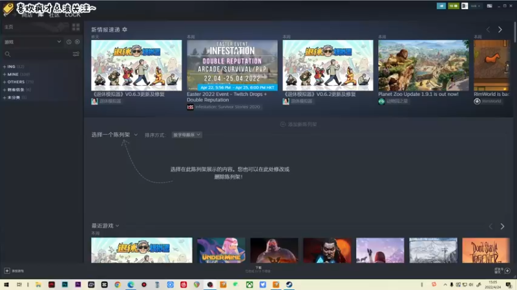Show hidden system tray icons chevron
The width and height of the screenshot is (517, 290).
click(x=445, y=284)
